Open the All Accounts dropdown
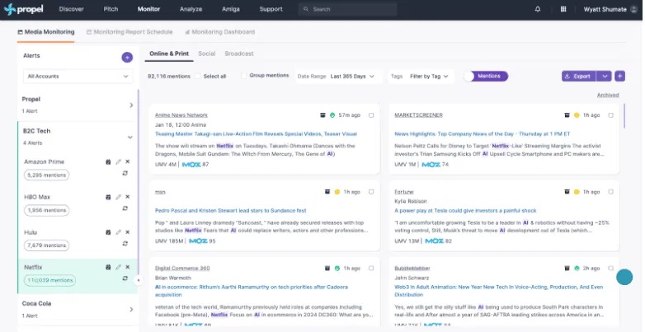 point(78,76)
